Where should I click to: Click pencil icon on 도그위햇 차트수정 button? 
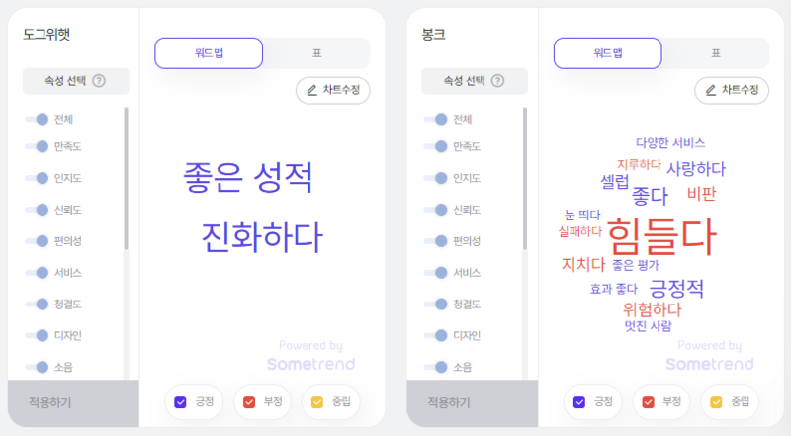click(311, 90)
